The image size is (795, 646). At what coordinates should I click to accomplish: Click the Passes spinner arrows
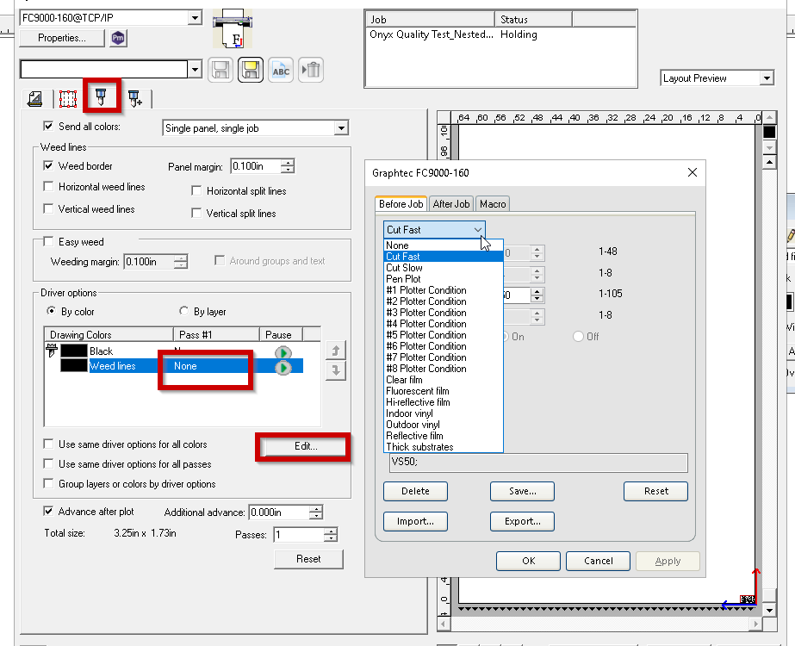(331, 534)
